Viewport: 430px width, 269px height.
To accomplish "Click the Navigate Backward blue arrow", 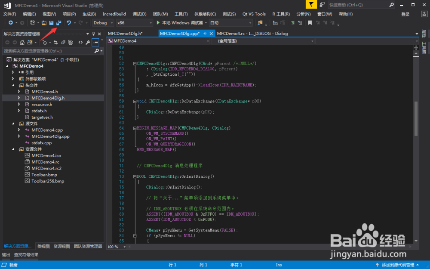I will pyautogui.click(x=11, y=23).
